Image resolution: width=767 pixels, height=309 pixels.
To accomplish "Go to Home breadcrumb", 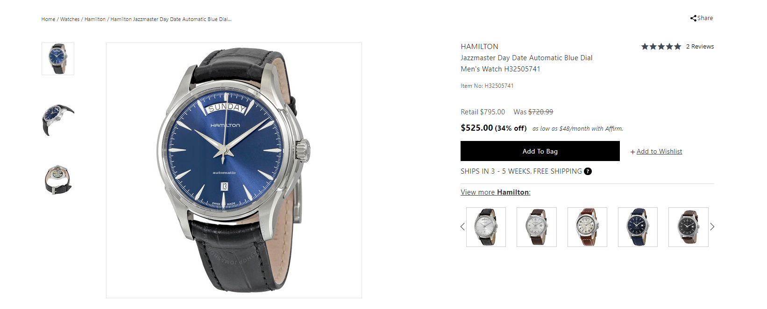I will 48,19.
